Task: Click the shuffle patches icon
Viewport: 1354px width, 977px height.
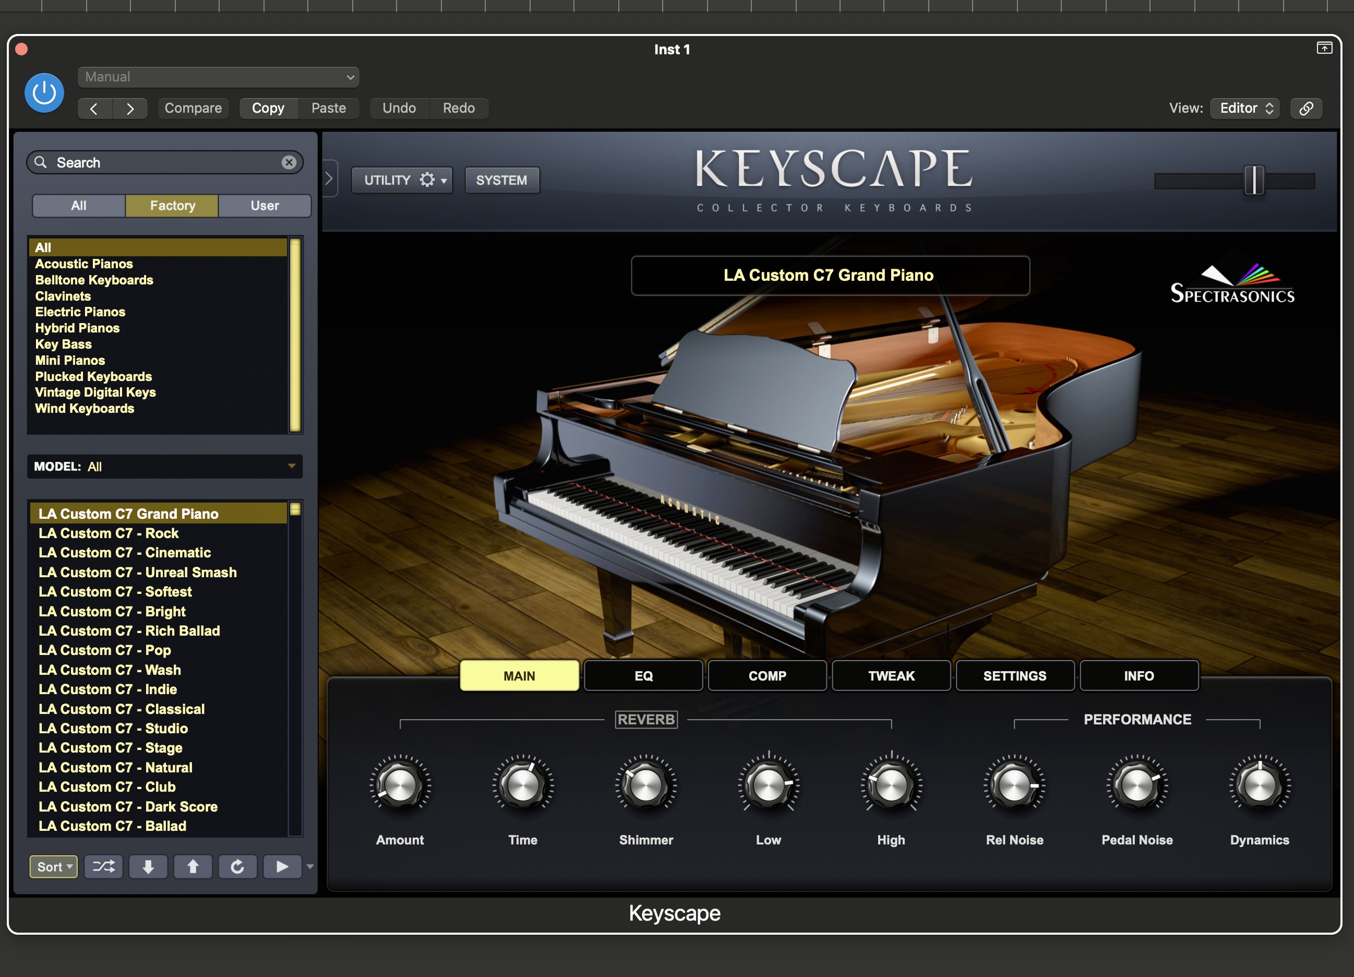Action: (x=103, y=866)
